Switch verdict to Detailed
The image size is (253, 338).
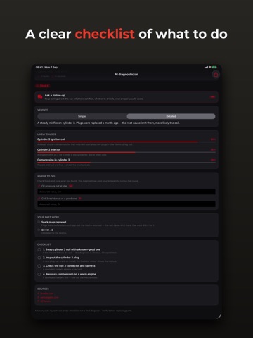pos(171,116)
